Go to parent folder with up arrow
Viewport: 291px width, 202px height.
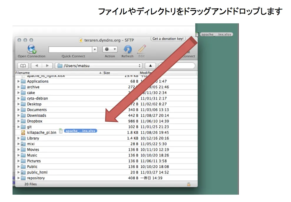(x=150, y=66)
